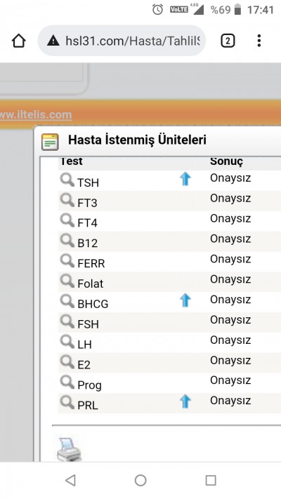Follow the www.iltelis.com link
Image resolution: width=281 pixels, height=499 pixels.
(36, 115)
